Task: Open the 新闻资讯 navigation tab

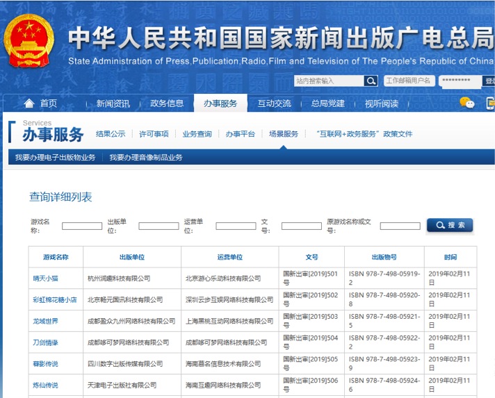Action: (x=113, y=103)
